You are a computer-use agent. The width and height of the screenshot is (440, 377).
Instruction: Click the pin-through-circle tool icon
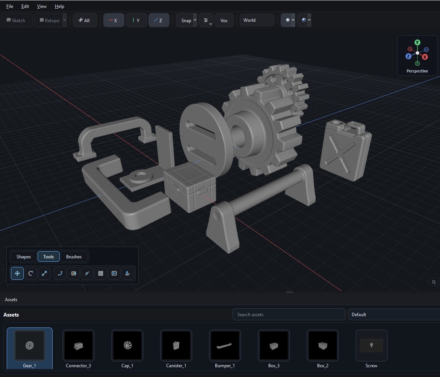87,273
